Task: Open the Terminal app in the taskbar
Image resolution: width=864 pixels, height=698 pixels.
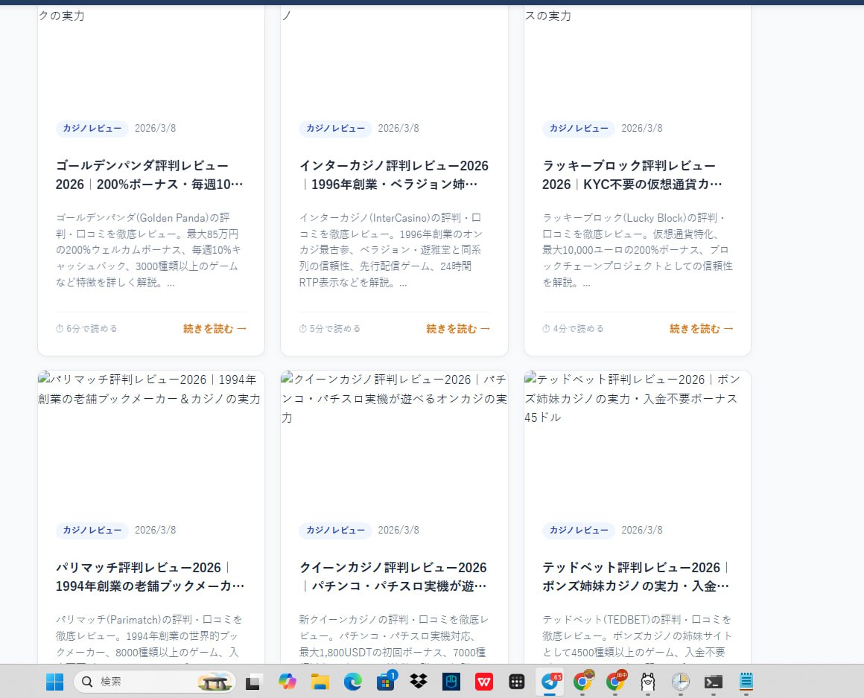Action: click(x=713, y=682)
